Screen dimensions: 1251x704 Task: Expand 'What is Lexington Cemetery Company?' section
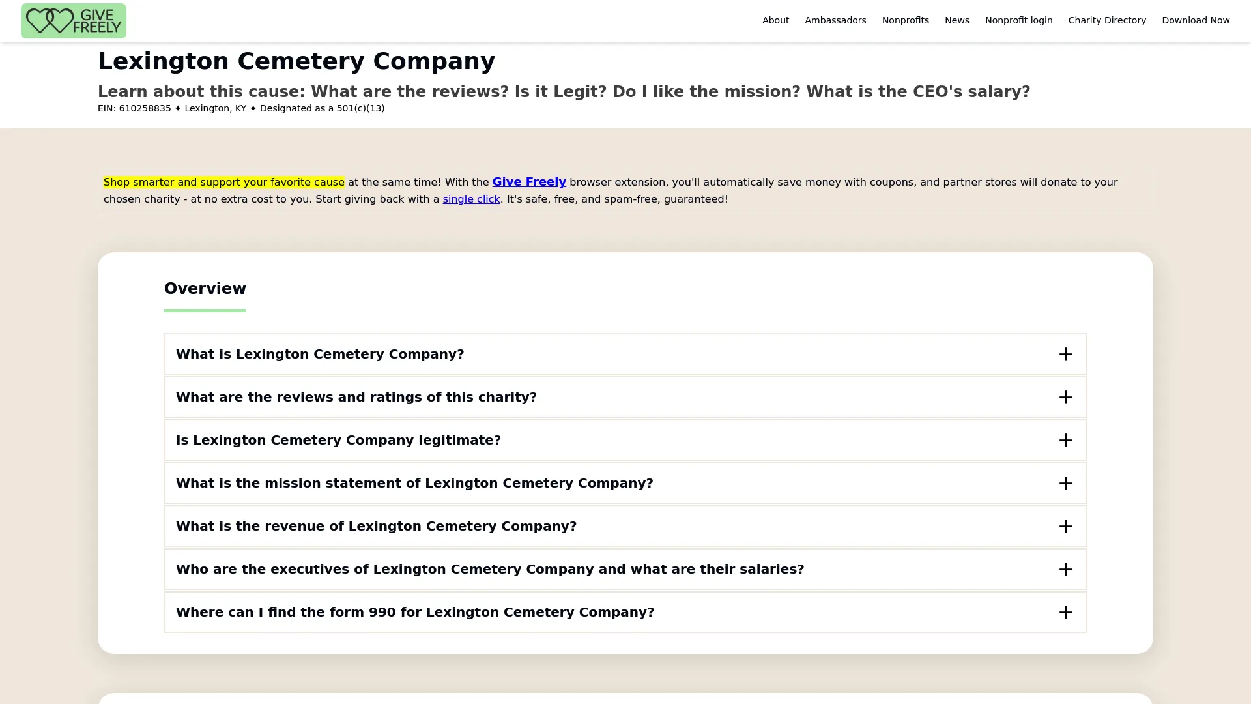click(320, 354)
